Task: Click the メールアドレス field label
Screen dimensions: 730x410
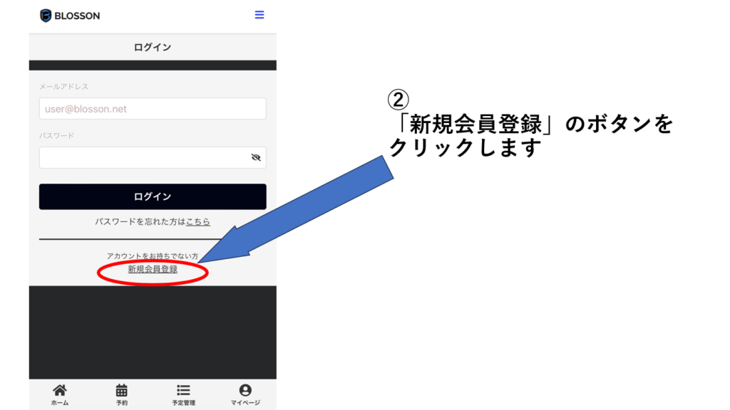Action: tap(64, 87)
